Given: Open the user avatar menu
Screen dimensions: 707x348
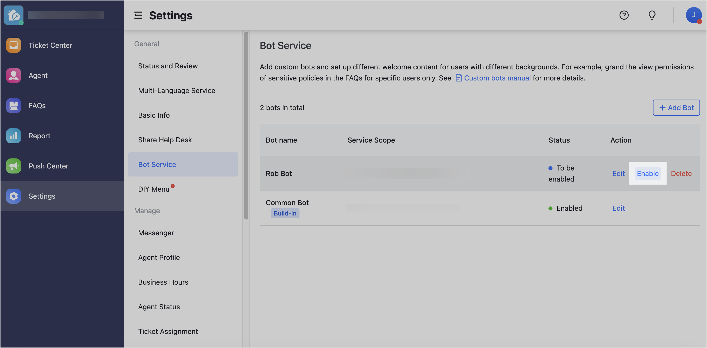Looking at the screenshot, I should pyautogui.click(x=693, y=15).
